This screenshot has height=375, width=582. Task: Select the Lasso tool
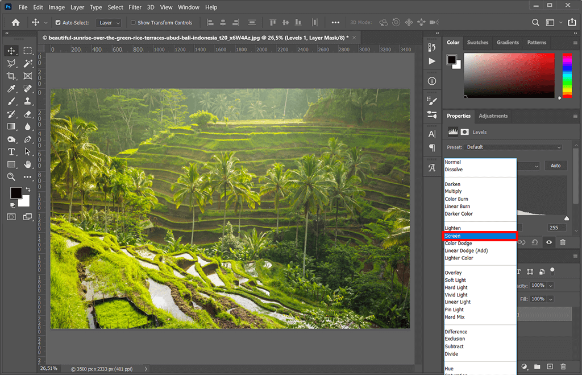pos(11,63)
